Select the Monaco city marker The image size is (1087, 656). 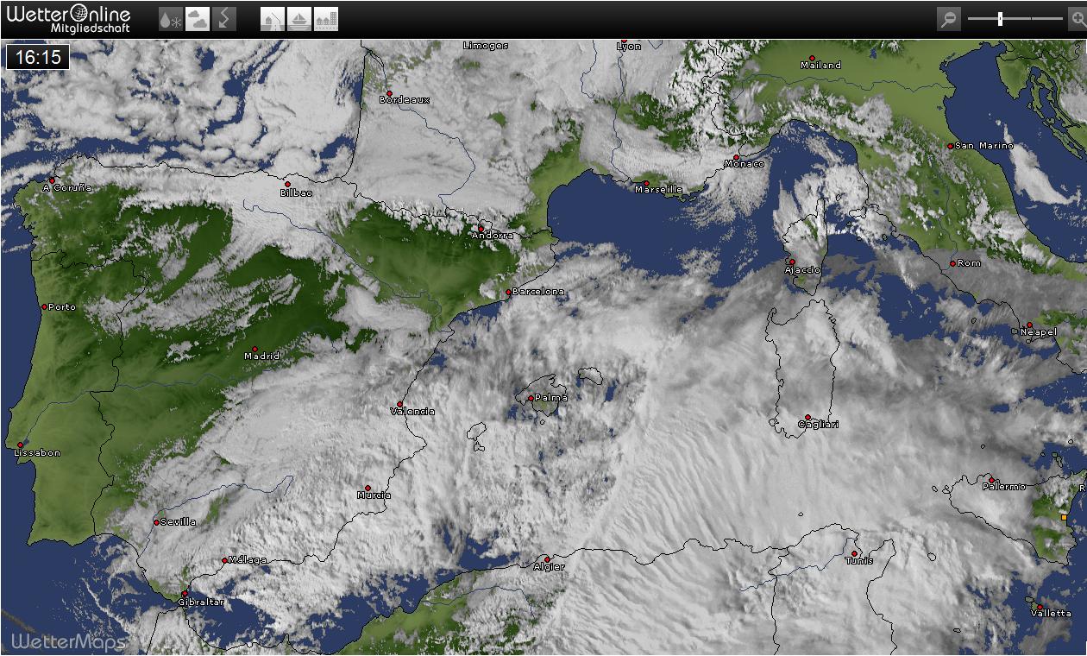click(737, 157)
